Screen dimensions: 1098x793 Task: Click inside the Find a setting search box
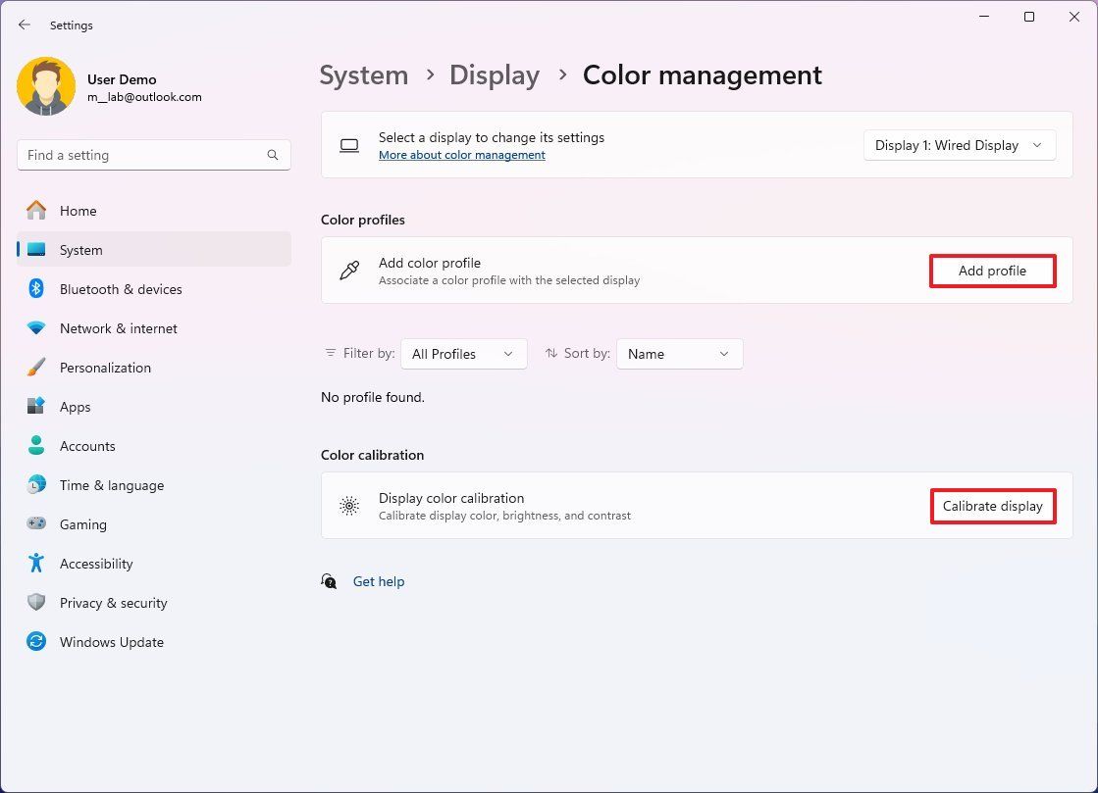coord(153,154)
